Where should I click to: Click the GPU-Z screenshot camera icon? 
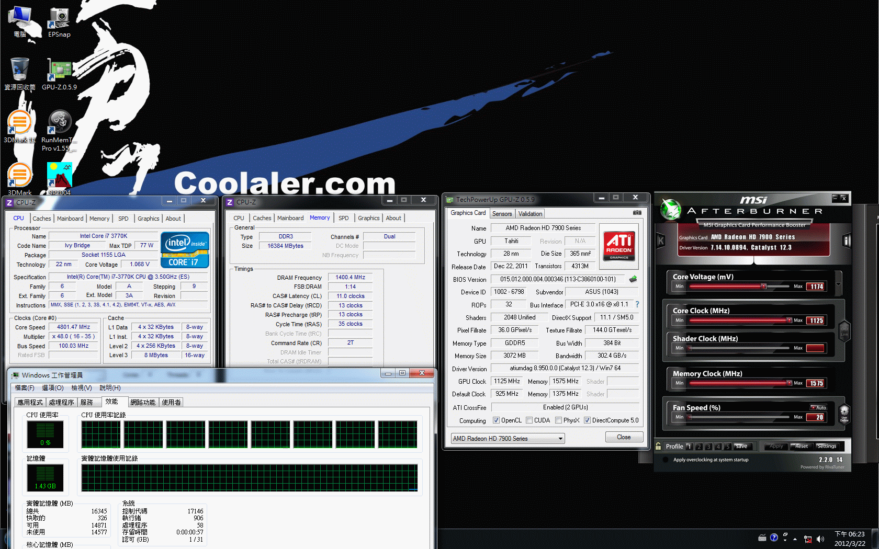tap(637, 213)
